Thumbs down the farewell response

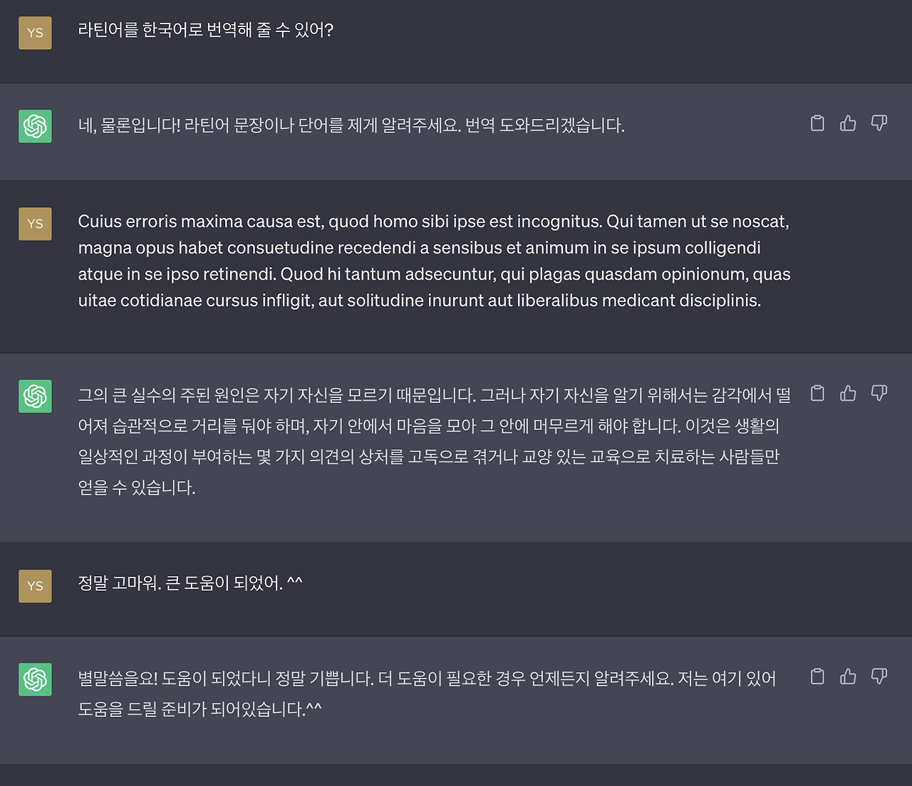pyautogui.click(x=879, y=678)
